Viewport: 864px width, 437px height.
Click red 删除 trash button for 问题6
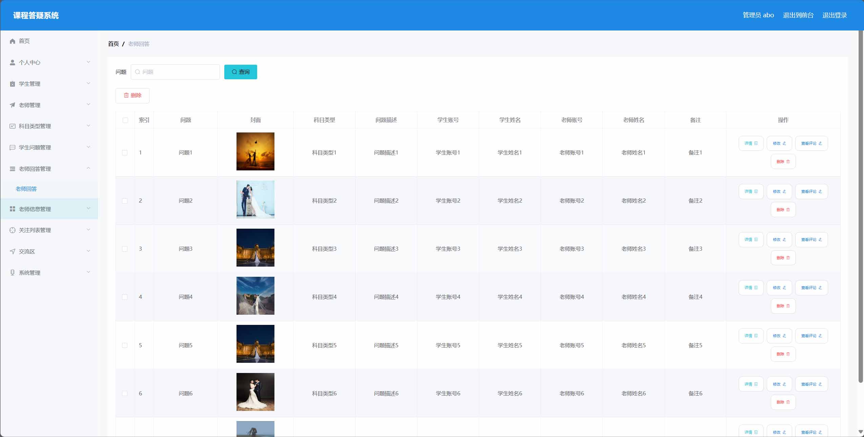[783, 402]
